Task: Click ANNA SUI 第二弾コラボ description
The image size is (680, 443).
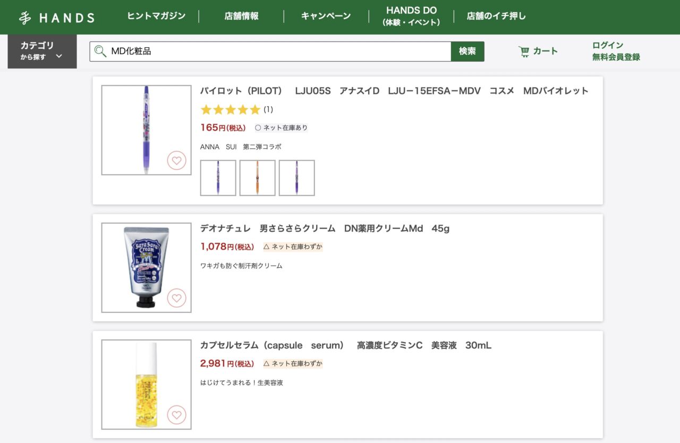Action: 241,147
